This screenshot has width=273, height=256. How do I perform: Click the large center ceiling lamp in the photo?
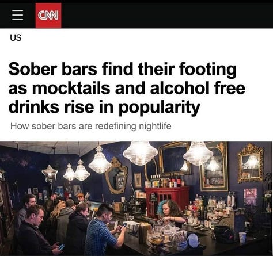[141, 153]
